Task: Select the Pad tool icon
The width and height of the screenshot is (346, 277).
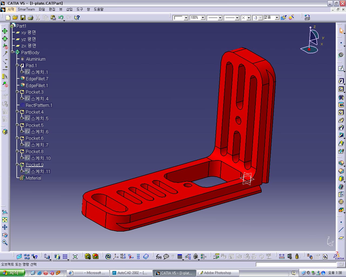Action: (341, 81)
